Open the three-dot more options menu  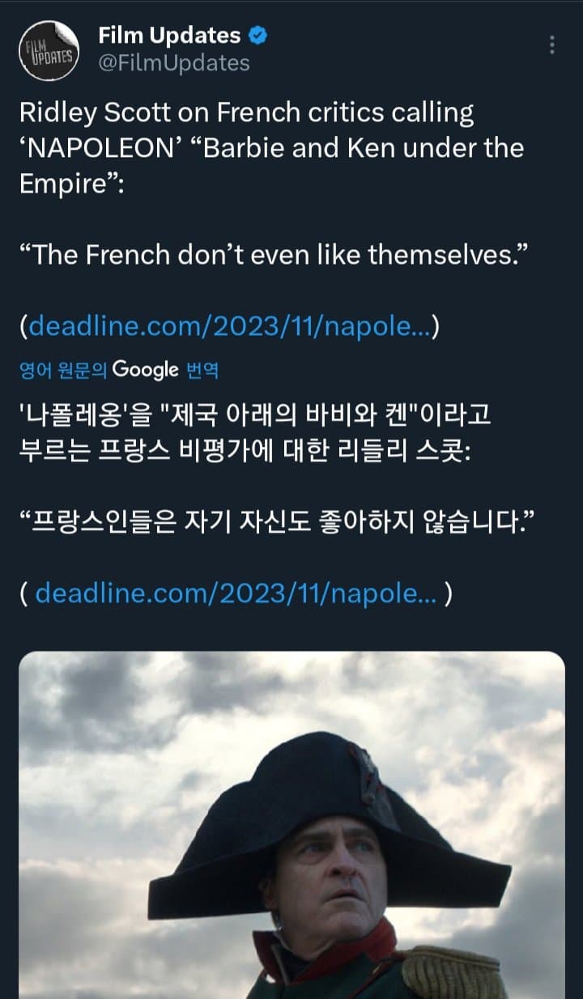(552, 45)
